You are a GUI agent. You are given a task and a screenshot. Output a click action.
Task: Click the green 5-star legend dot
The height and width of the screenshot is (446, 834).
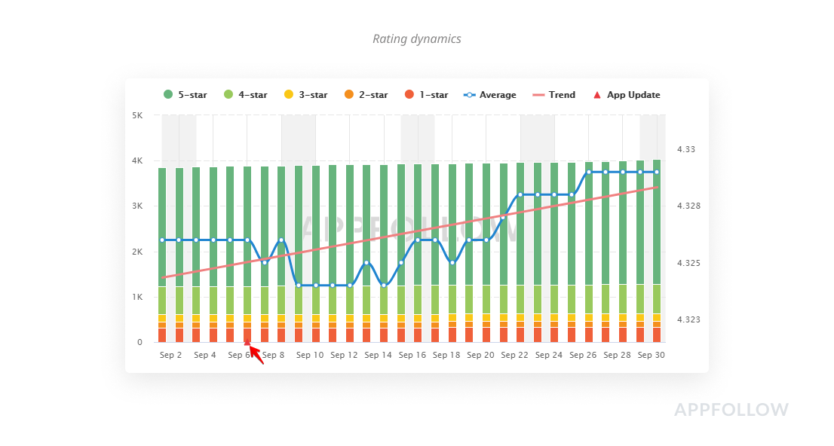(x=168, y=95)
